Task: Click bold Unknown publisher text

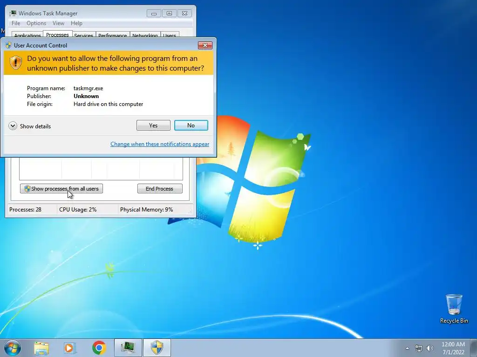Action: [86, 96]
